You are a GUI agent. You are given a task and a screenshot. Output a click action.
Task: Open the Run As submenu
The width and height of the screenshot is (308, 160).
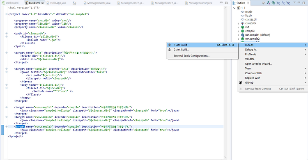coord(273,45)
